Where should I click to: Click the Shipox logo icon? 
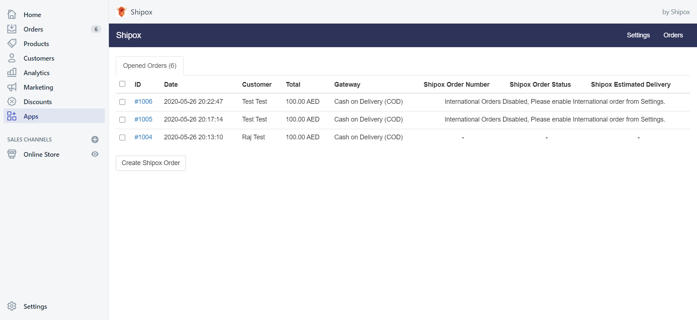pyautogui.click(x=122, y=12)
